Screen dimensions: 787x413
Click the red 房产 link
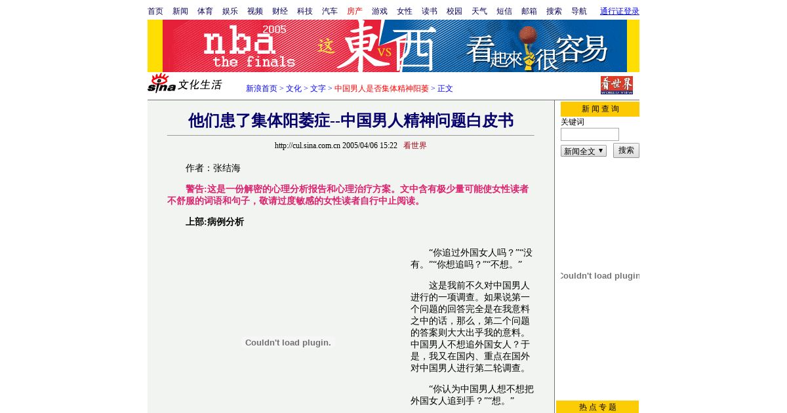(x=355, y=11)
